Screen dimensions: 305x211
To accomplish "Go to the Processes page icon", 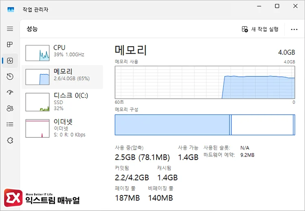I will [10, 45].
